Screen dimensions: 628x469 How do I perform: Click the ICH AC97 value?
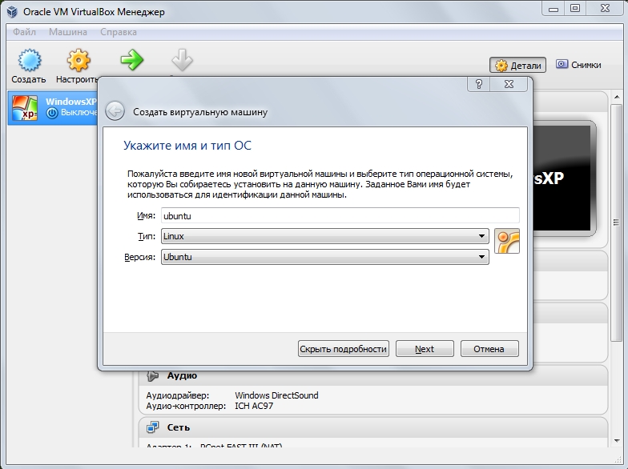point(254,406)
